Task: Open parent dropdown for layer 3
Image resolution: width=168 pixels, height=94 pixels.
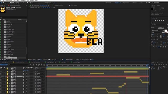Action: click(x=41, y=73)
